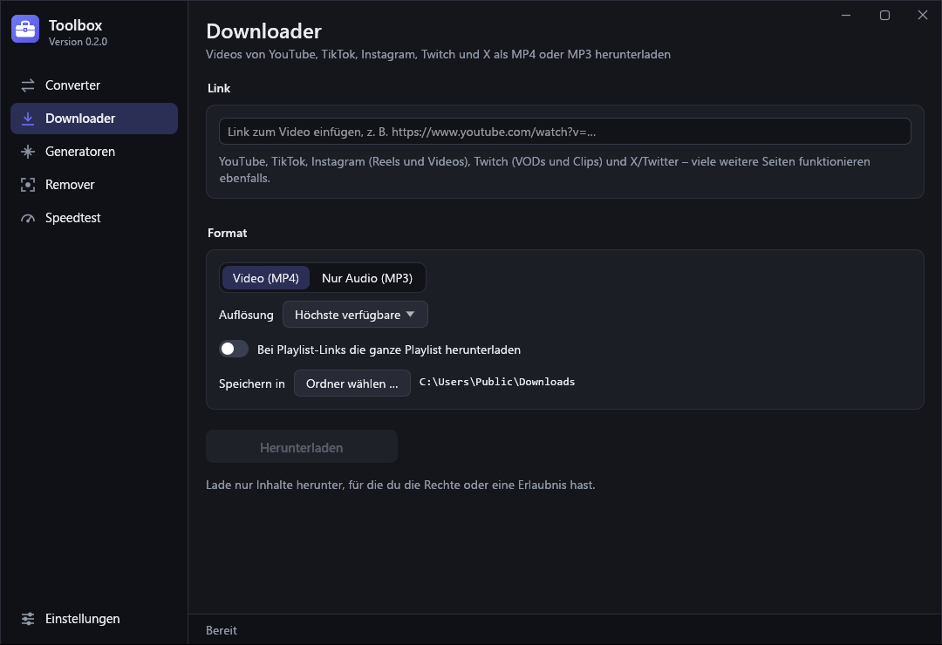The width and height of the screenshot is (942, 645).
Task: Click the dropdown arrow next to Höchste verfügbare
Action: 410,314
